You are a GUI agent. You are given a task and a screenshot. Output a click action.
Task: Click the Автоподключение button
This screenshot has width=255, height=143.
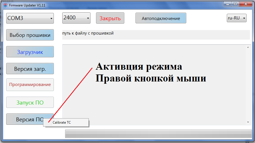pos(161,18)
